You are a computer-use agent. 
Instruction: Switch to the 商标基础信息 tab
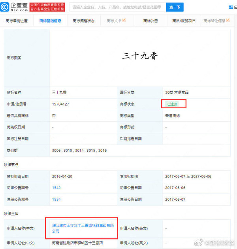[x=50, y=21]
